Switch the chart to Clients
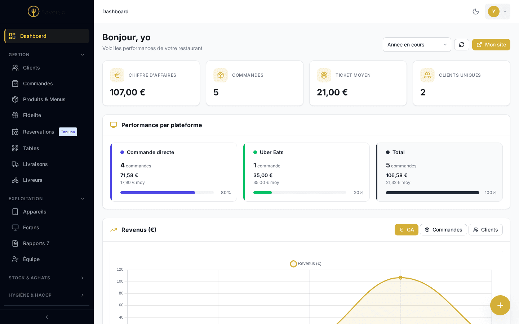 pos(485,230)
